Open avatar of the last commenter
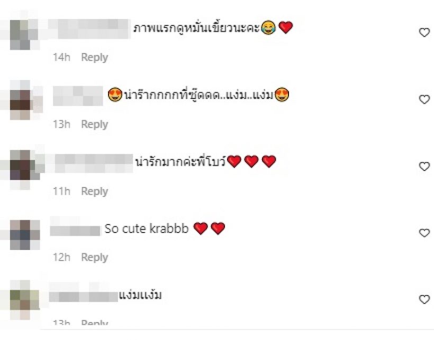Image resolution: width=434 pixels, height=340 pixels. click(x=24, y=300)
